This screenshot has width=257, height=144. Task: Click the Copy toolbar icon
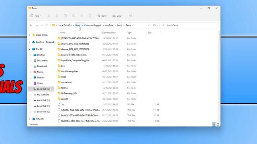pos(57,16)
